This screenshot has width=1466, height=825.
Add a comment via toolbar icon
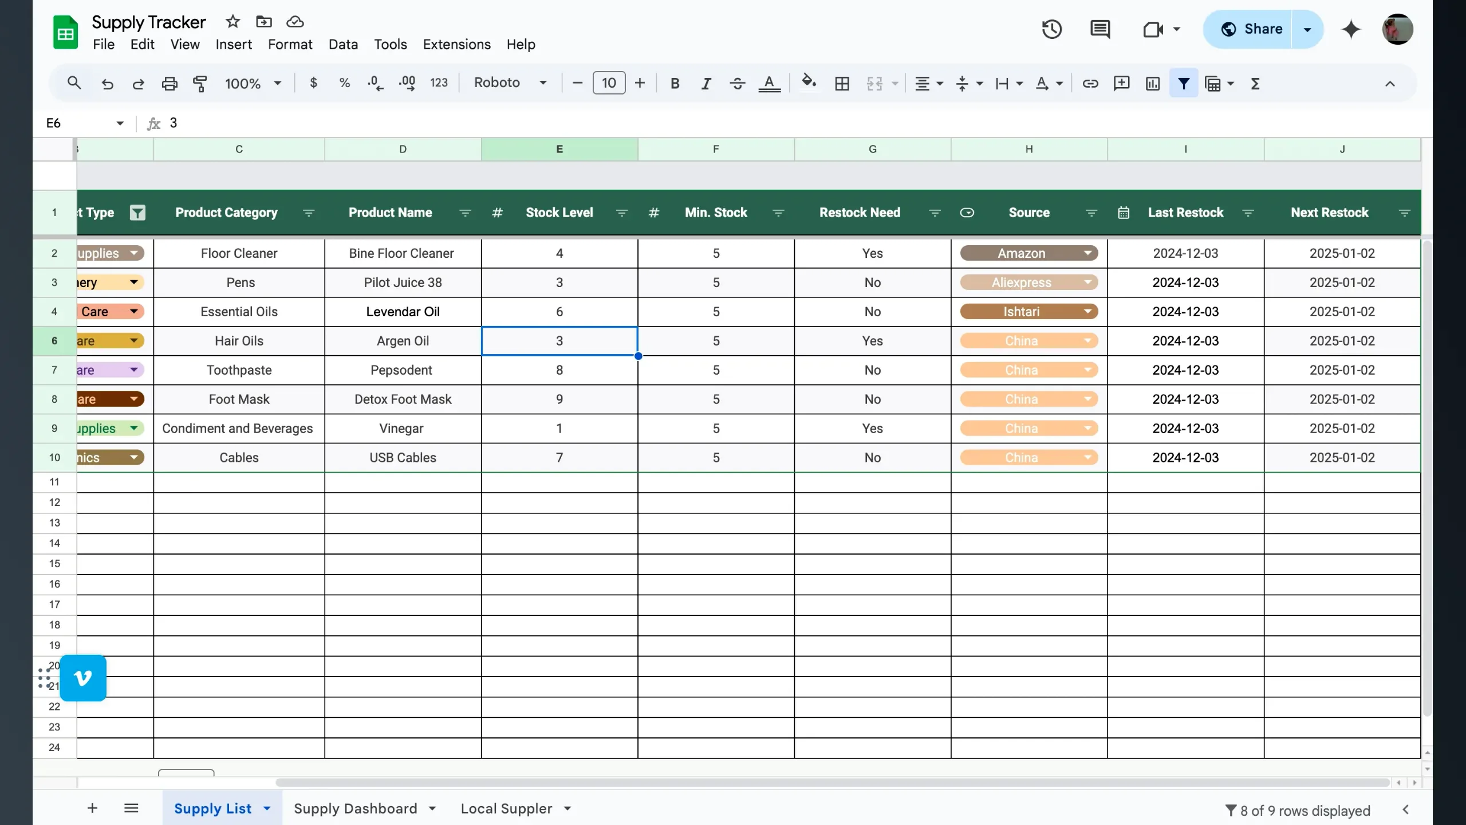[1121, 84]
